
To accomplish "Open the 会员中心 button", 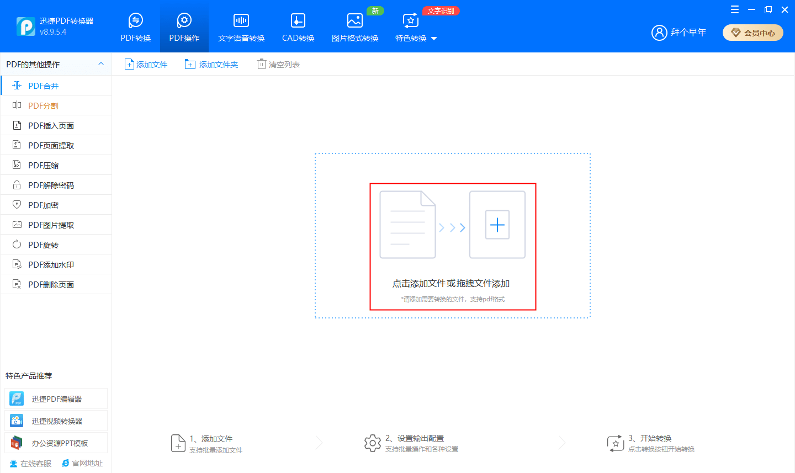I will pos(752,33).
